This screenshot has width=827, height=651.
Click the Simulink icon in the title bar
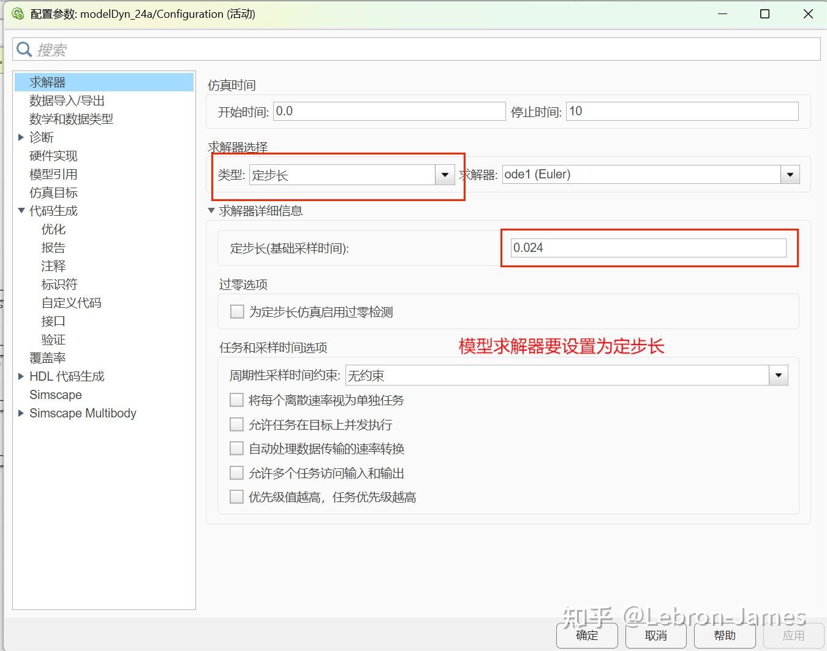(17, 13)
